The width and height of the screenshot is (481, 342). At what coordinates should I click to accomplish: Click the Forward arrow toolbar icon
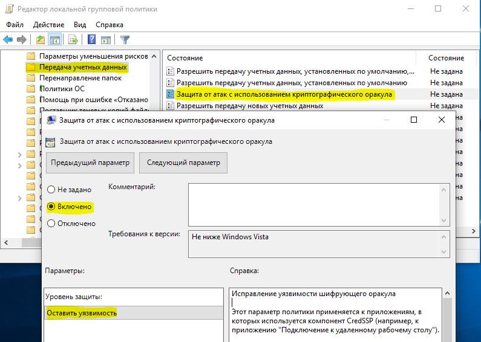click(21, 39)
